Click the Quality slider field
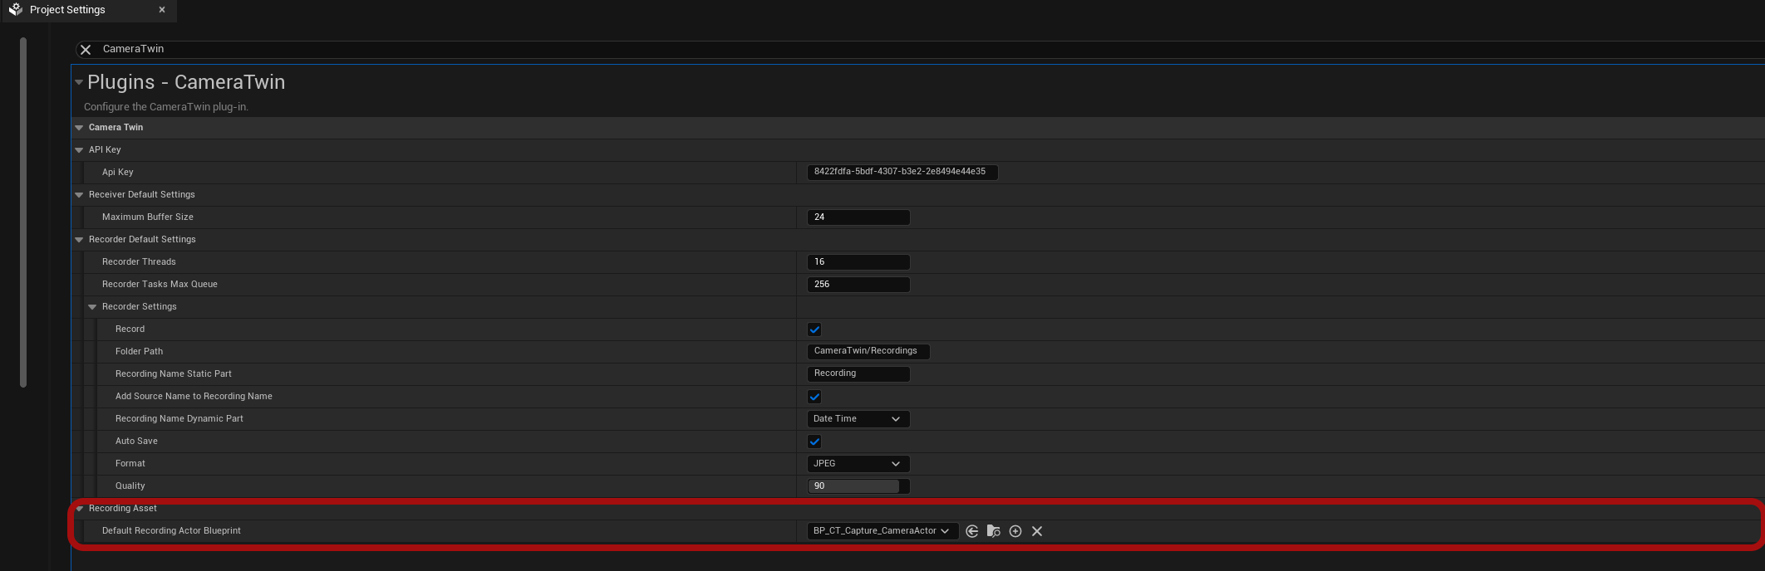Viewport: 1765px width, 571px height. pyautogui.click(x=858, y=486)
